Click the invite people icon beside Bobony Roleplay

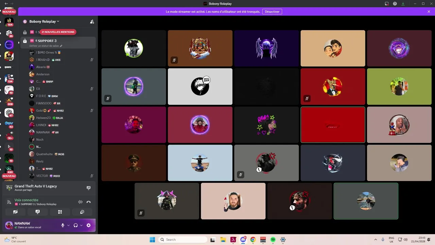click(x=92, y=21)
